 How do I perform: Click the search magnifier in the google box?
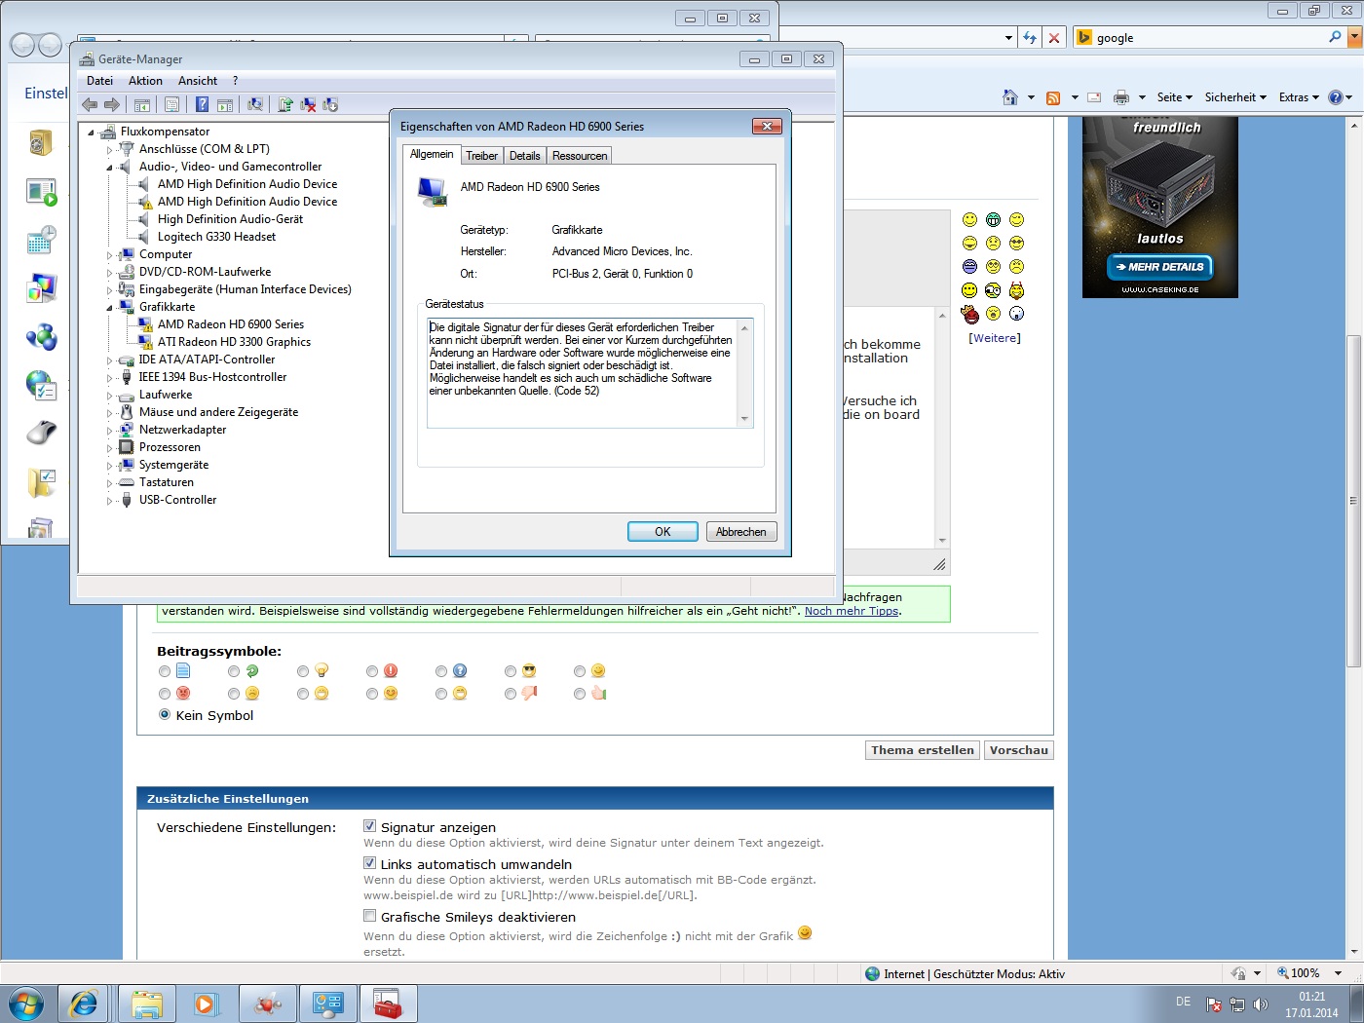[x=1335, y=37]
